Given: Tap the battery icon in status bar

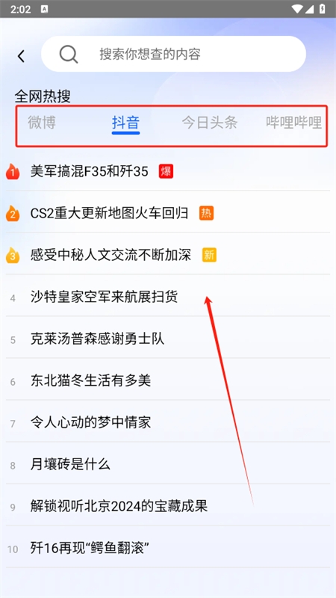Looking at the screenshot, I should pyautogui.click(x=323, y=9).
